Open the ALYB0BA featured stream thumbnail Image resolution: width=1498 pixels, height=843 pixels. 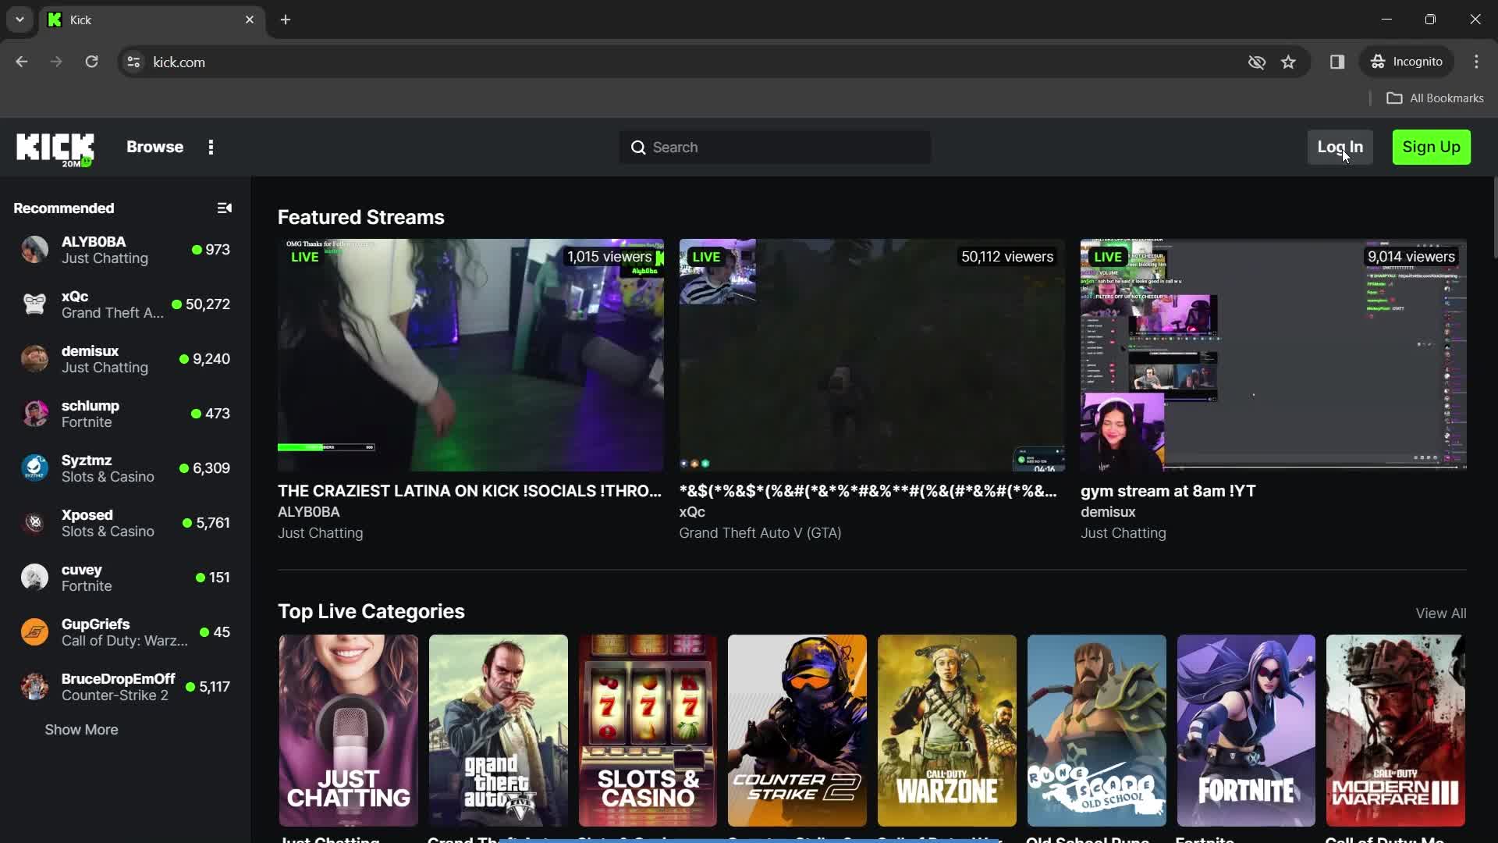pyautogui.click(x=470, y=355)
